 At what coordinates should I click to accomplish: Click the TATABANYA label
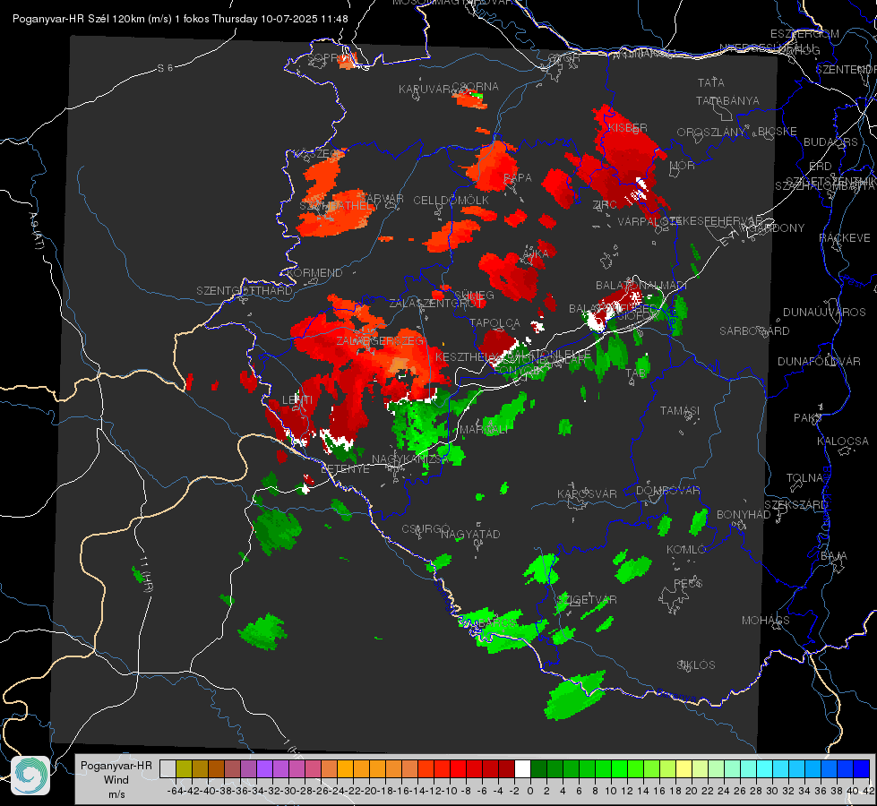pos(727,100)
